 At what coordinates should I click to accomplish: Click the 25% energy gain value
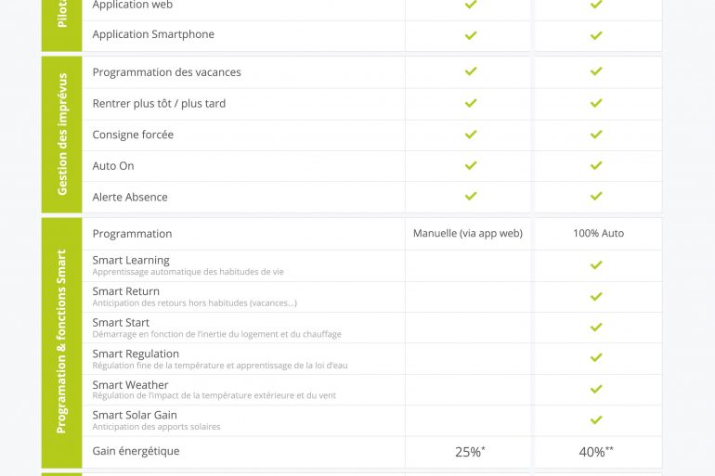pos(470,451)
